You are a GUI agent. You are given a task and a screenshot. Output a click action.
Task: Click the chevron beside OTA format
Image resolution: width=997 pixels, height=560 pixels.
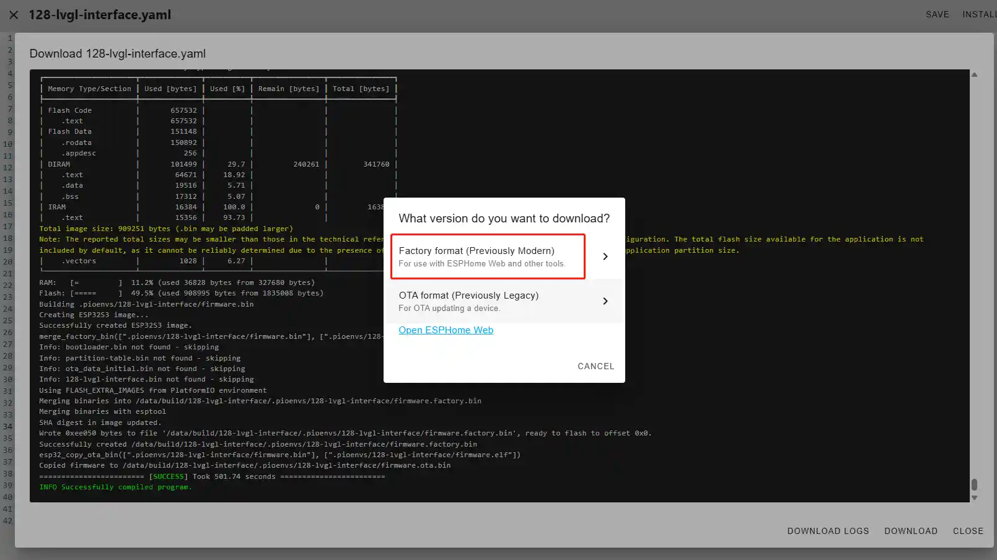coord(605,301)
